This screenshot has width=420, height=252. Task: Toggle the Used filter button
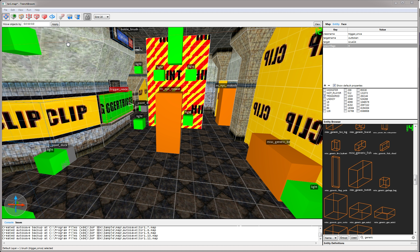(x=354, y=238)
